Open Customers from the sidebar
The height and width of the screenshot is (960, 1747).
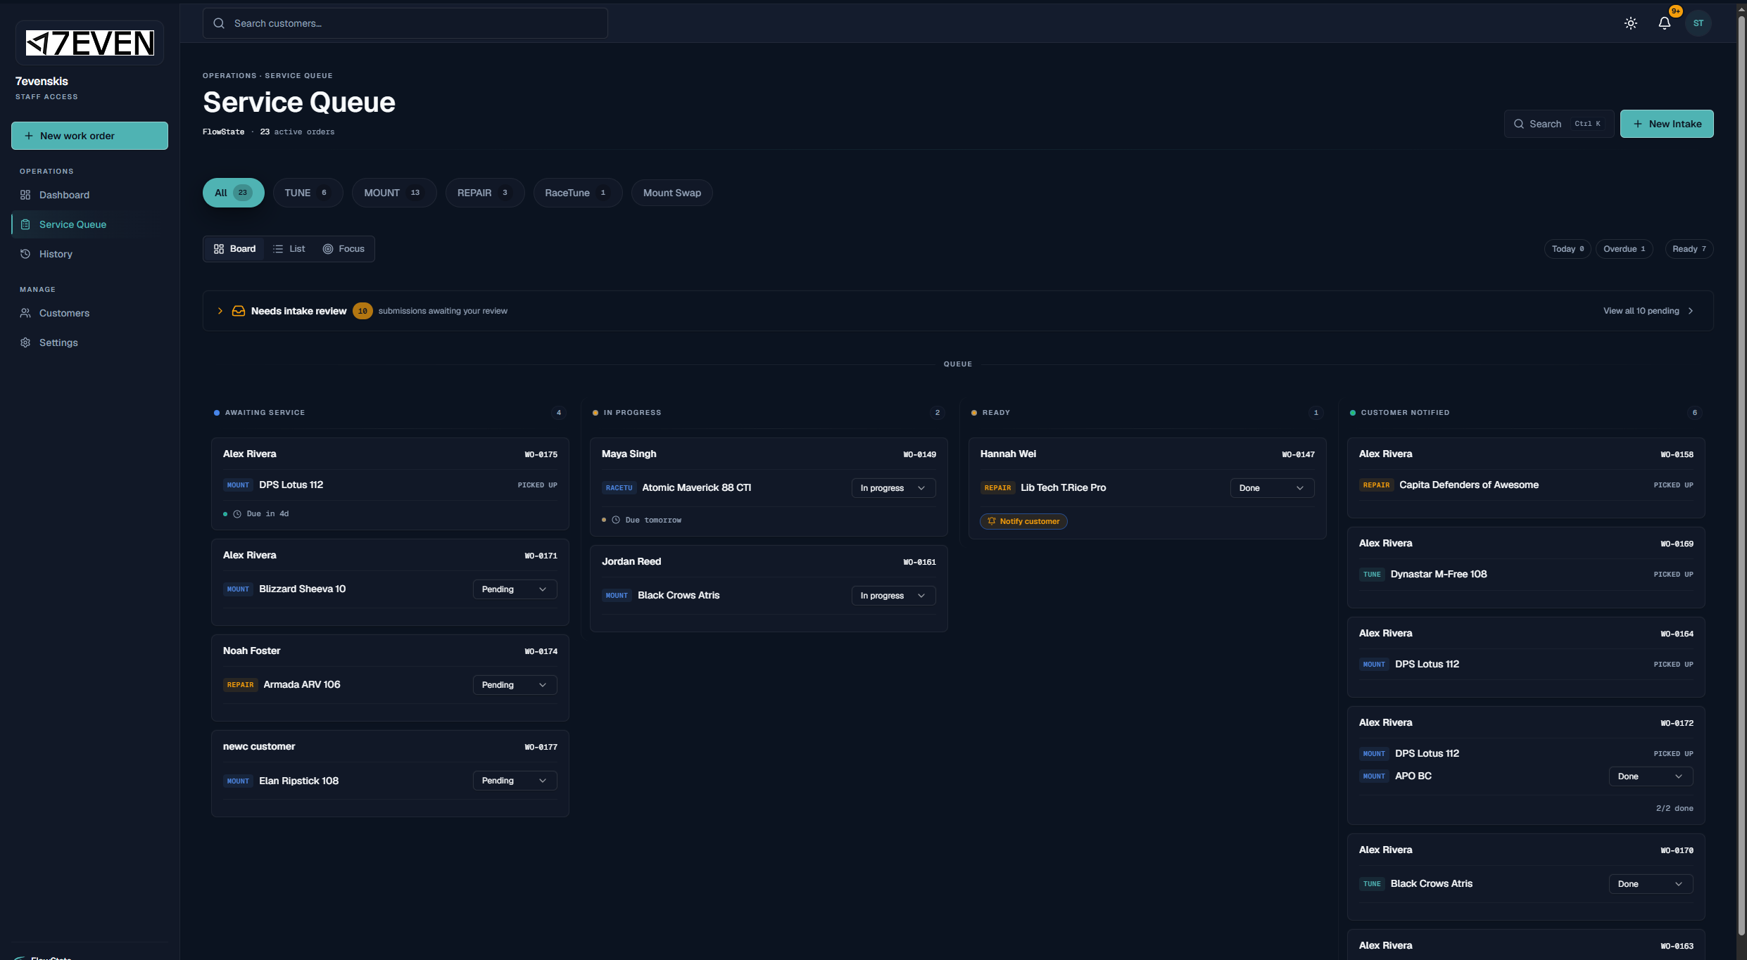(89, 313)
